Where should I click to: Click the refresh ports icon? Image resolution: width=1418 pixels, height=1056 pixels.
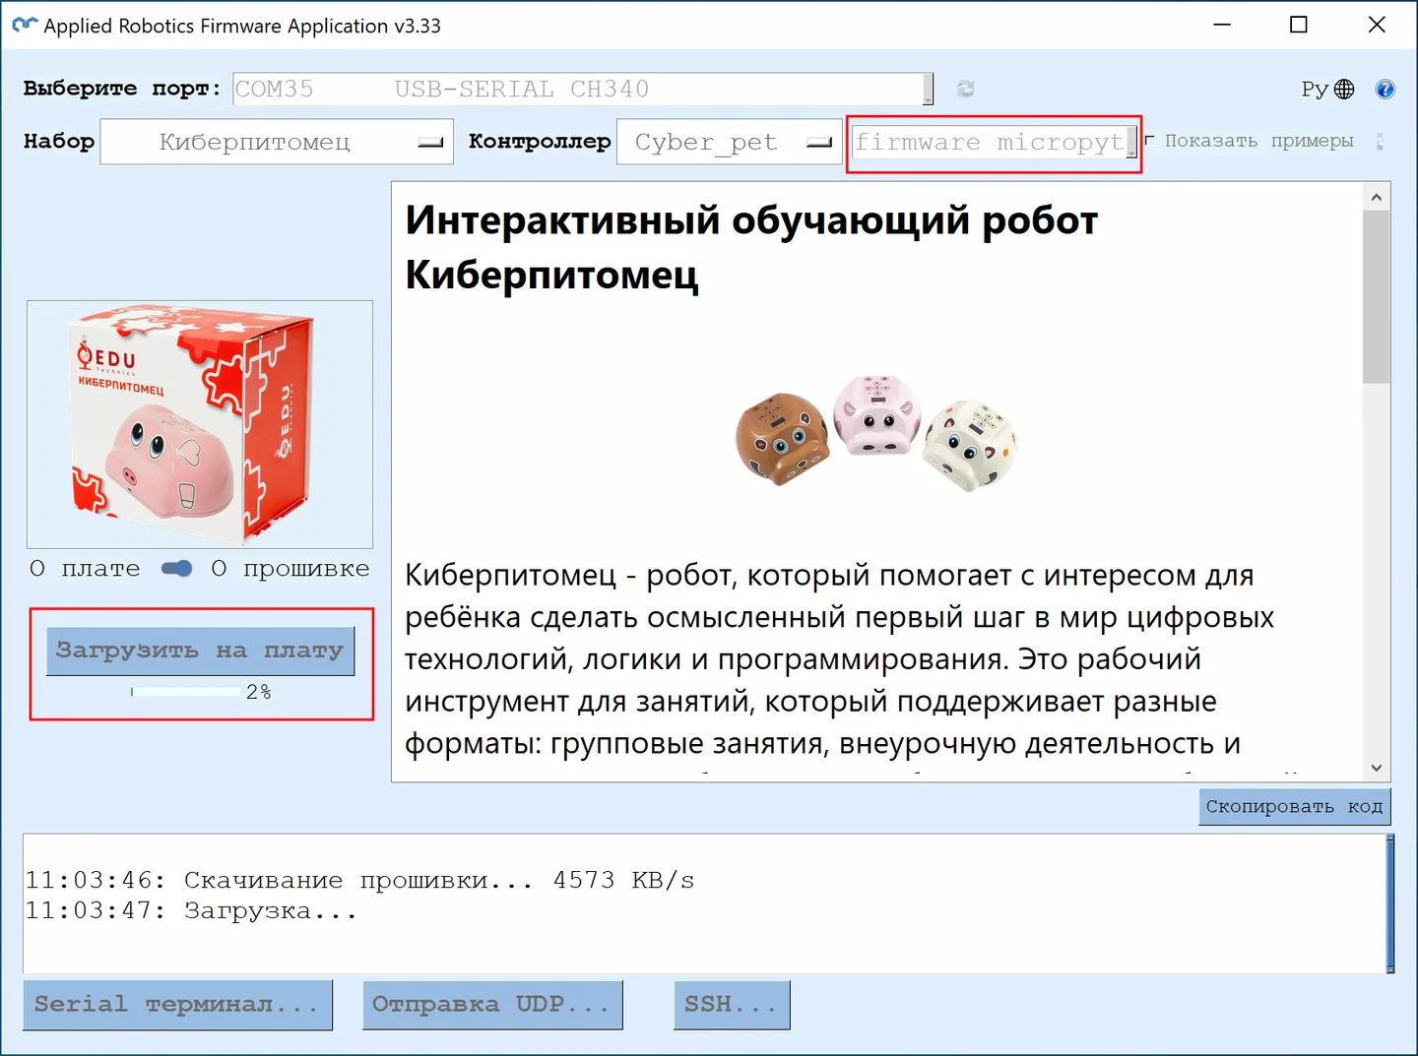pyautogui.click(x=965, y=89)
